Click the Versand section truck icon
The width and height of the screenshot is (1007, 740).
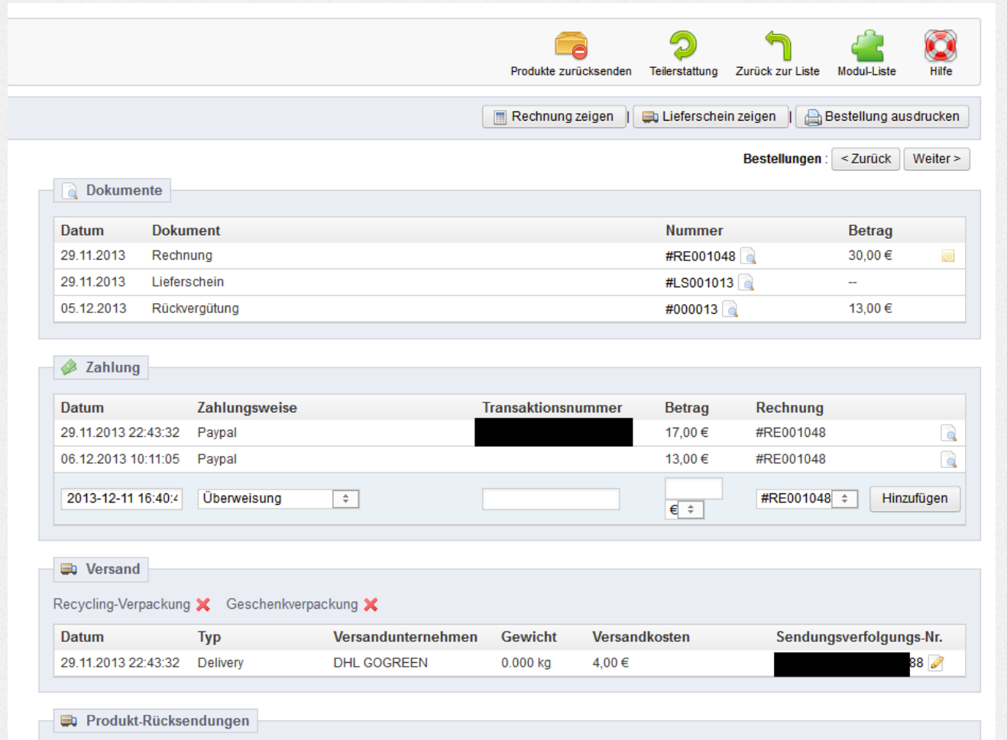pyautogui.click(x=69, y=569)
